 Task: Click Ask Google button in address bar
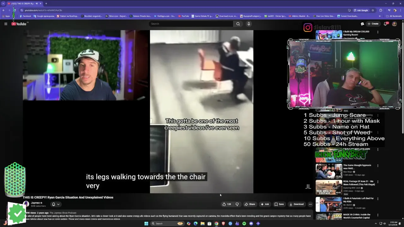[361, 10]
